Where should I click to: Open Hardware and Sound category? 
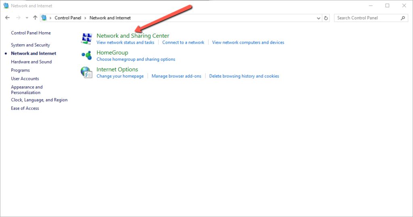point(31,62)
